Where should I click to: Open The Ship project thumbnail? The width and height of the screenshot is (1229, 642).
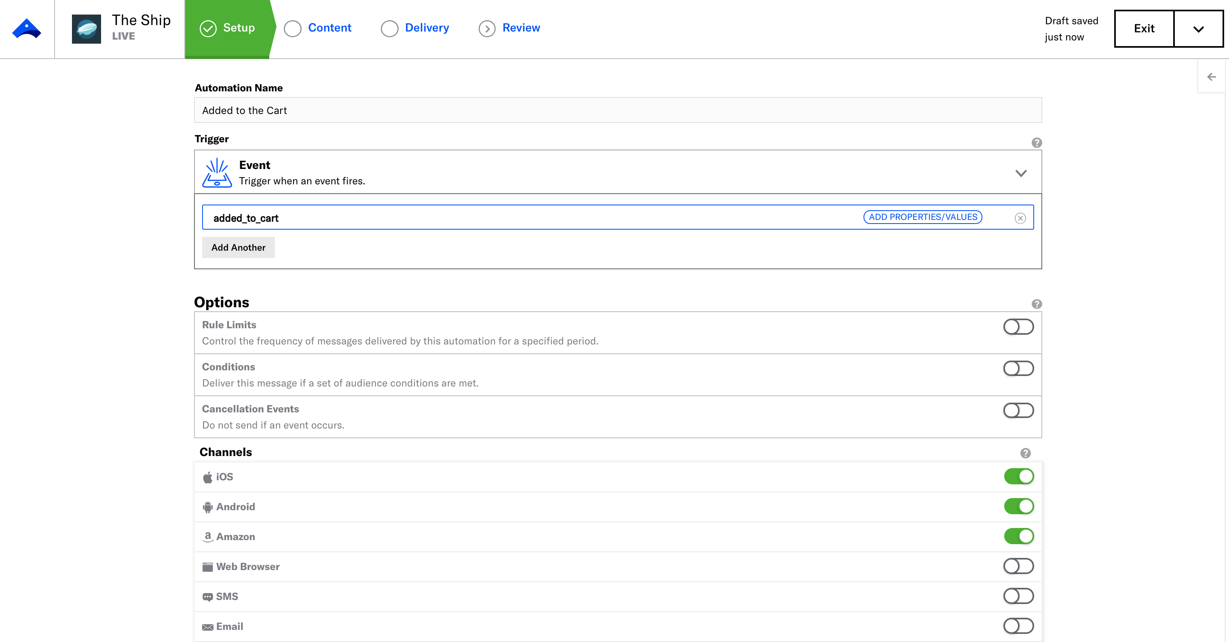[x=87, y=29]
